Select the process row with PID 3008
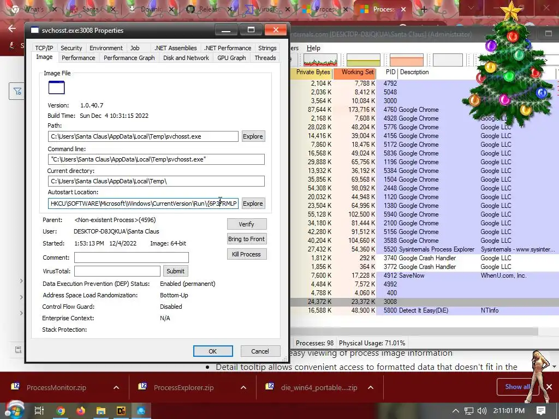This screenshot has height=419, width=559. pos(424,301)
